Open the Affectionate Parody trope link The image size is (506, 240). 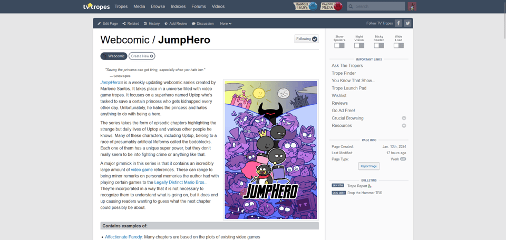point(123,237)
